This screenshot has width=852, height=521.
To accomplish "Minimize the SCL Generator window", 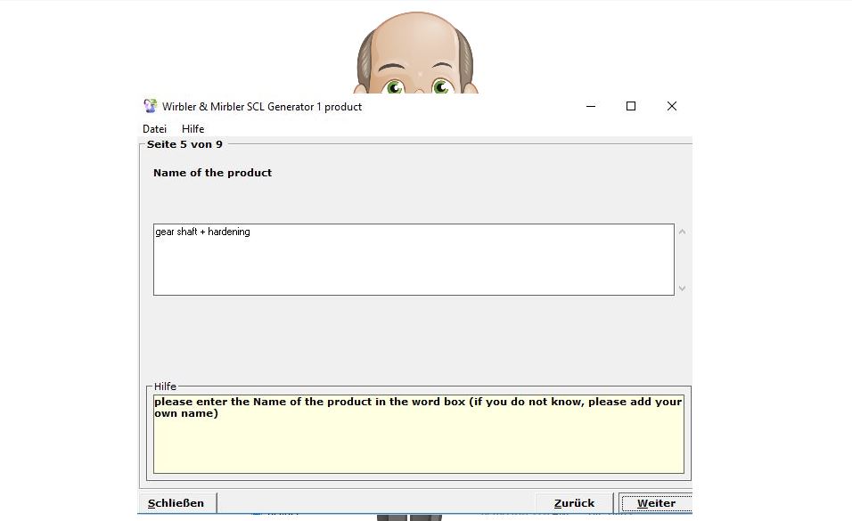I will pyautogui.click(x=591, y=106).
